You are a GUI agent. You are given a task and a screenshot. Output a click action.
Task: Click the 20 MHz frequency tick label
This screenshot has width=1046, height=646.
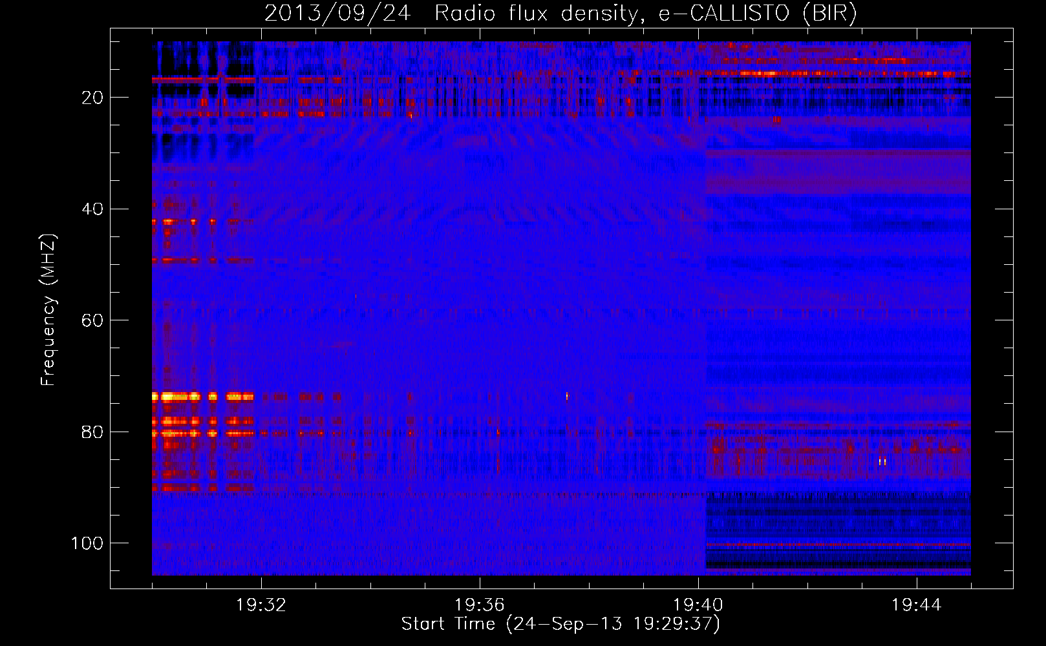coord(93,98)
